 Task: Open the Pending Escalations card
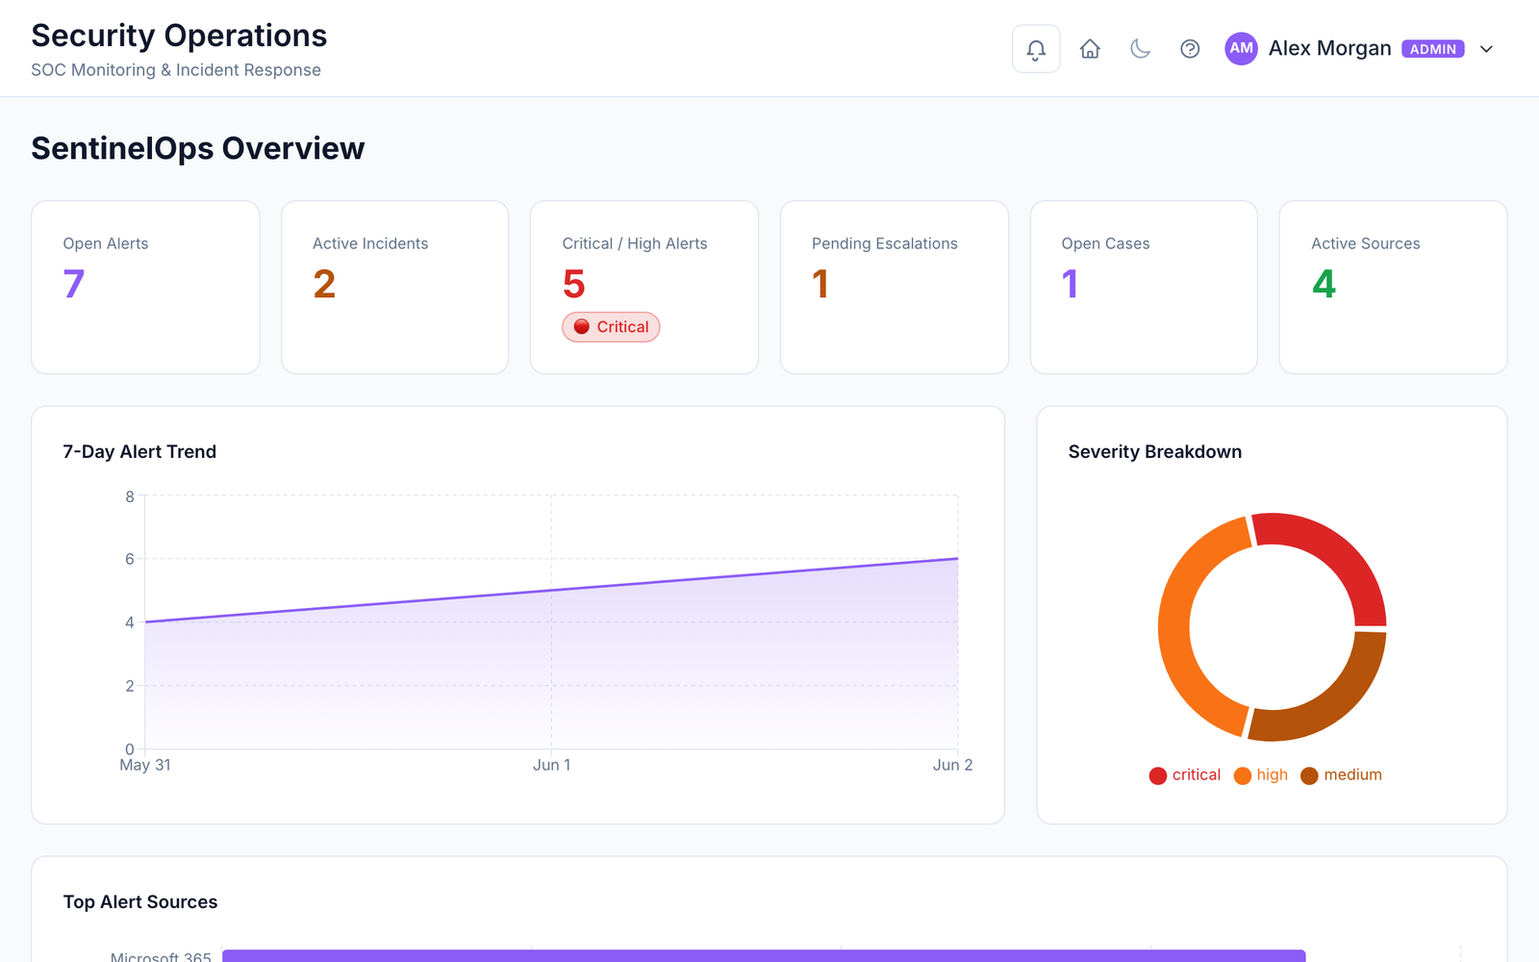click(x=894, y=287)
